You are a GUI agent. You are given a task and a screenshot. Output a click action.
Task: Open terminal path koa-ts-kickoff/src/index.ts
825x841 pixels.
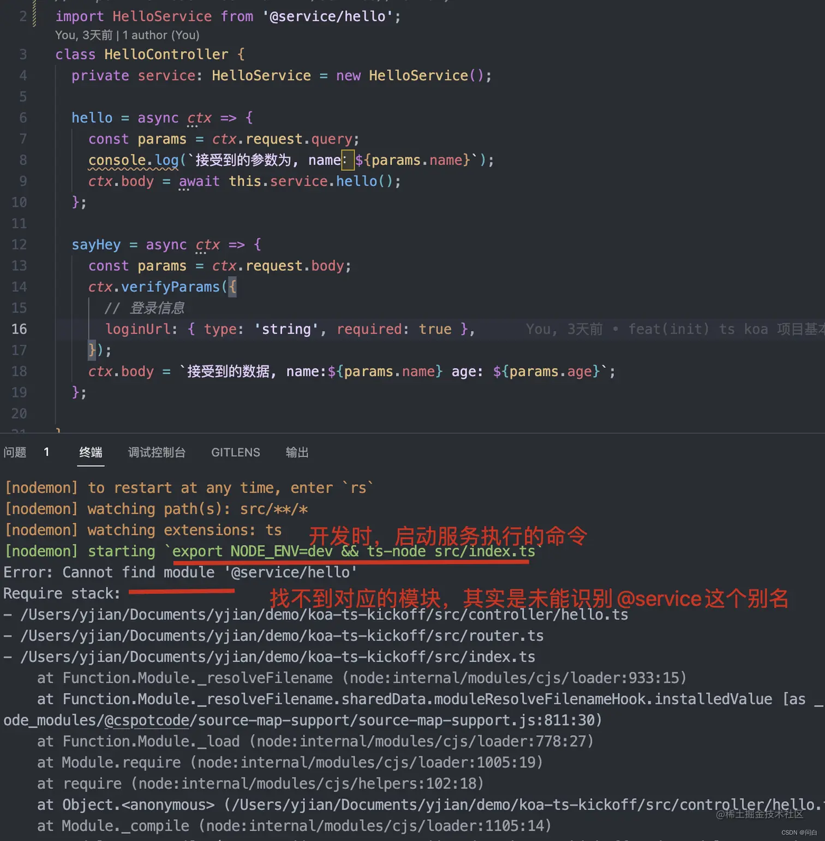pyautogui.click(x=278, y=657)
